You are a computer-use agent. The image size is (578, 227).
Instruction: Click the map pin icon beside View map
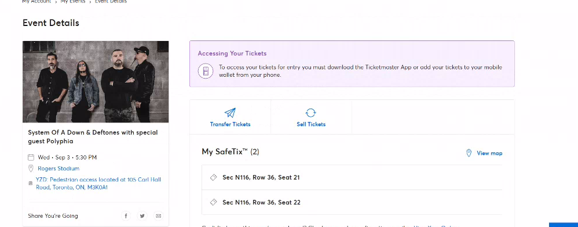click(469, 153)
